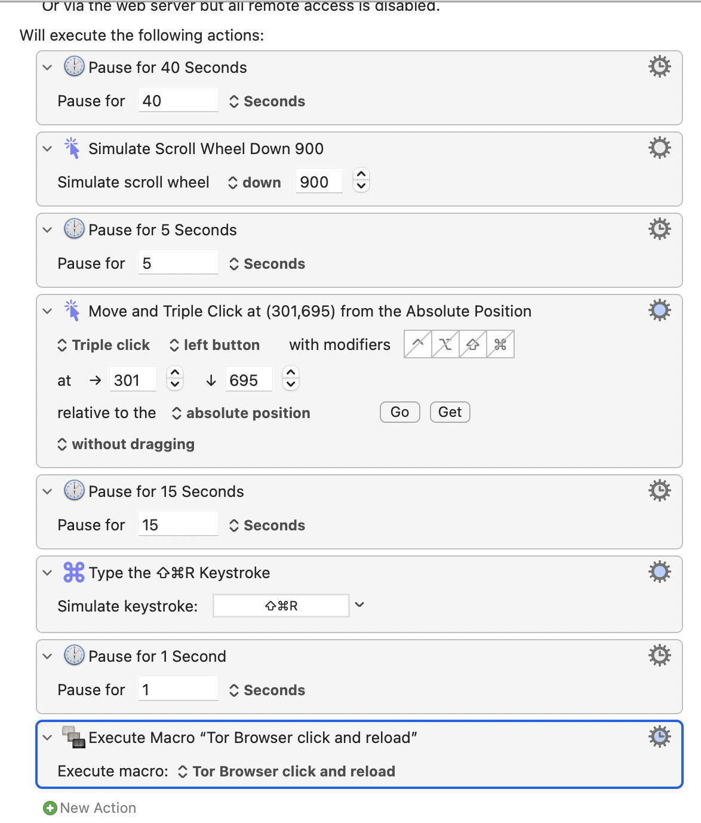This screenshot has height=823, width=701.
Task: Toggle the Control modifier for the triple click
Action: (418, 344)
